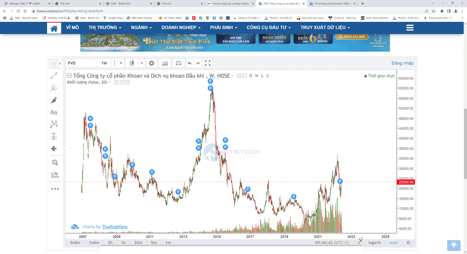
Task: Remove the Khối lượng indicator
Action: pyautogui.click(x=127, y=83)
